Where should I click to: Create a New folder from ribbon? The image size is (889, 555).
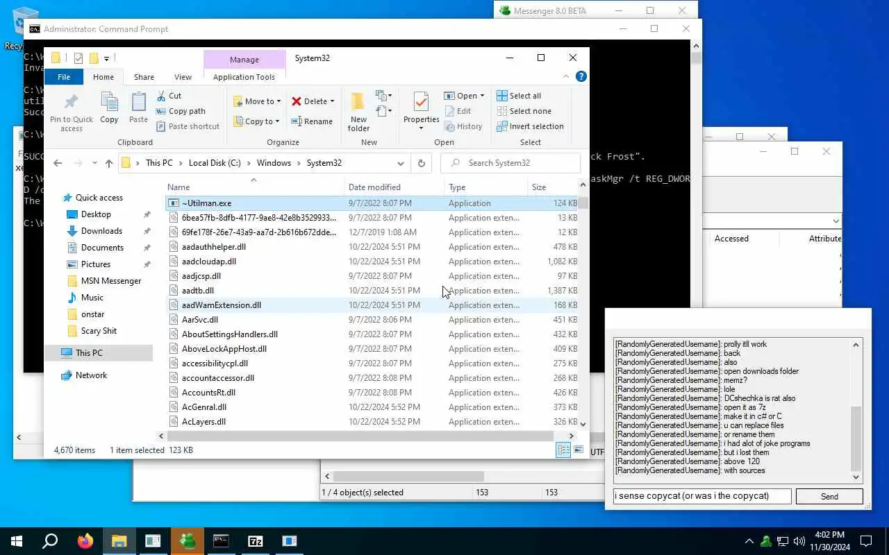click(358, 111)
